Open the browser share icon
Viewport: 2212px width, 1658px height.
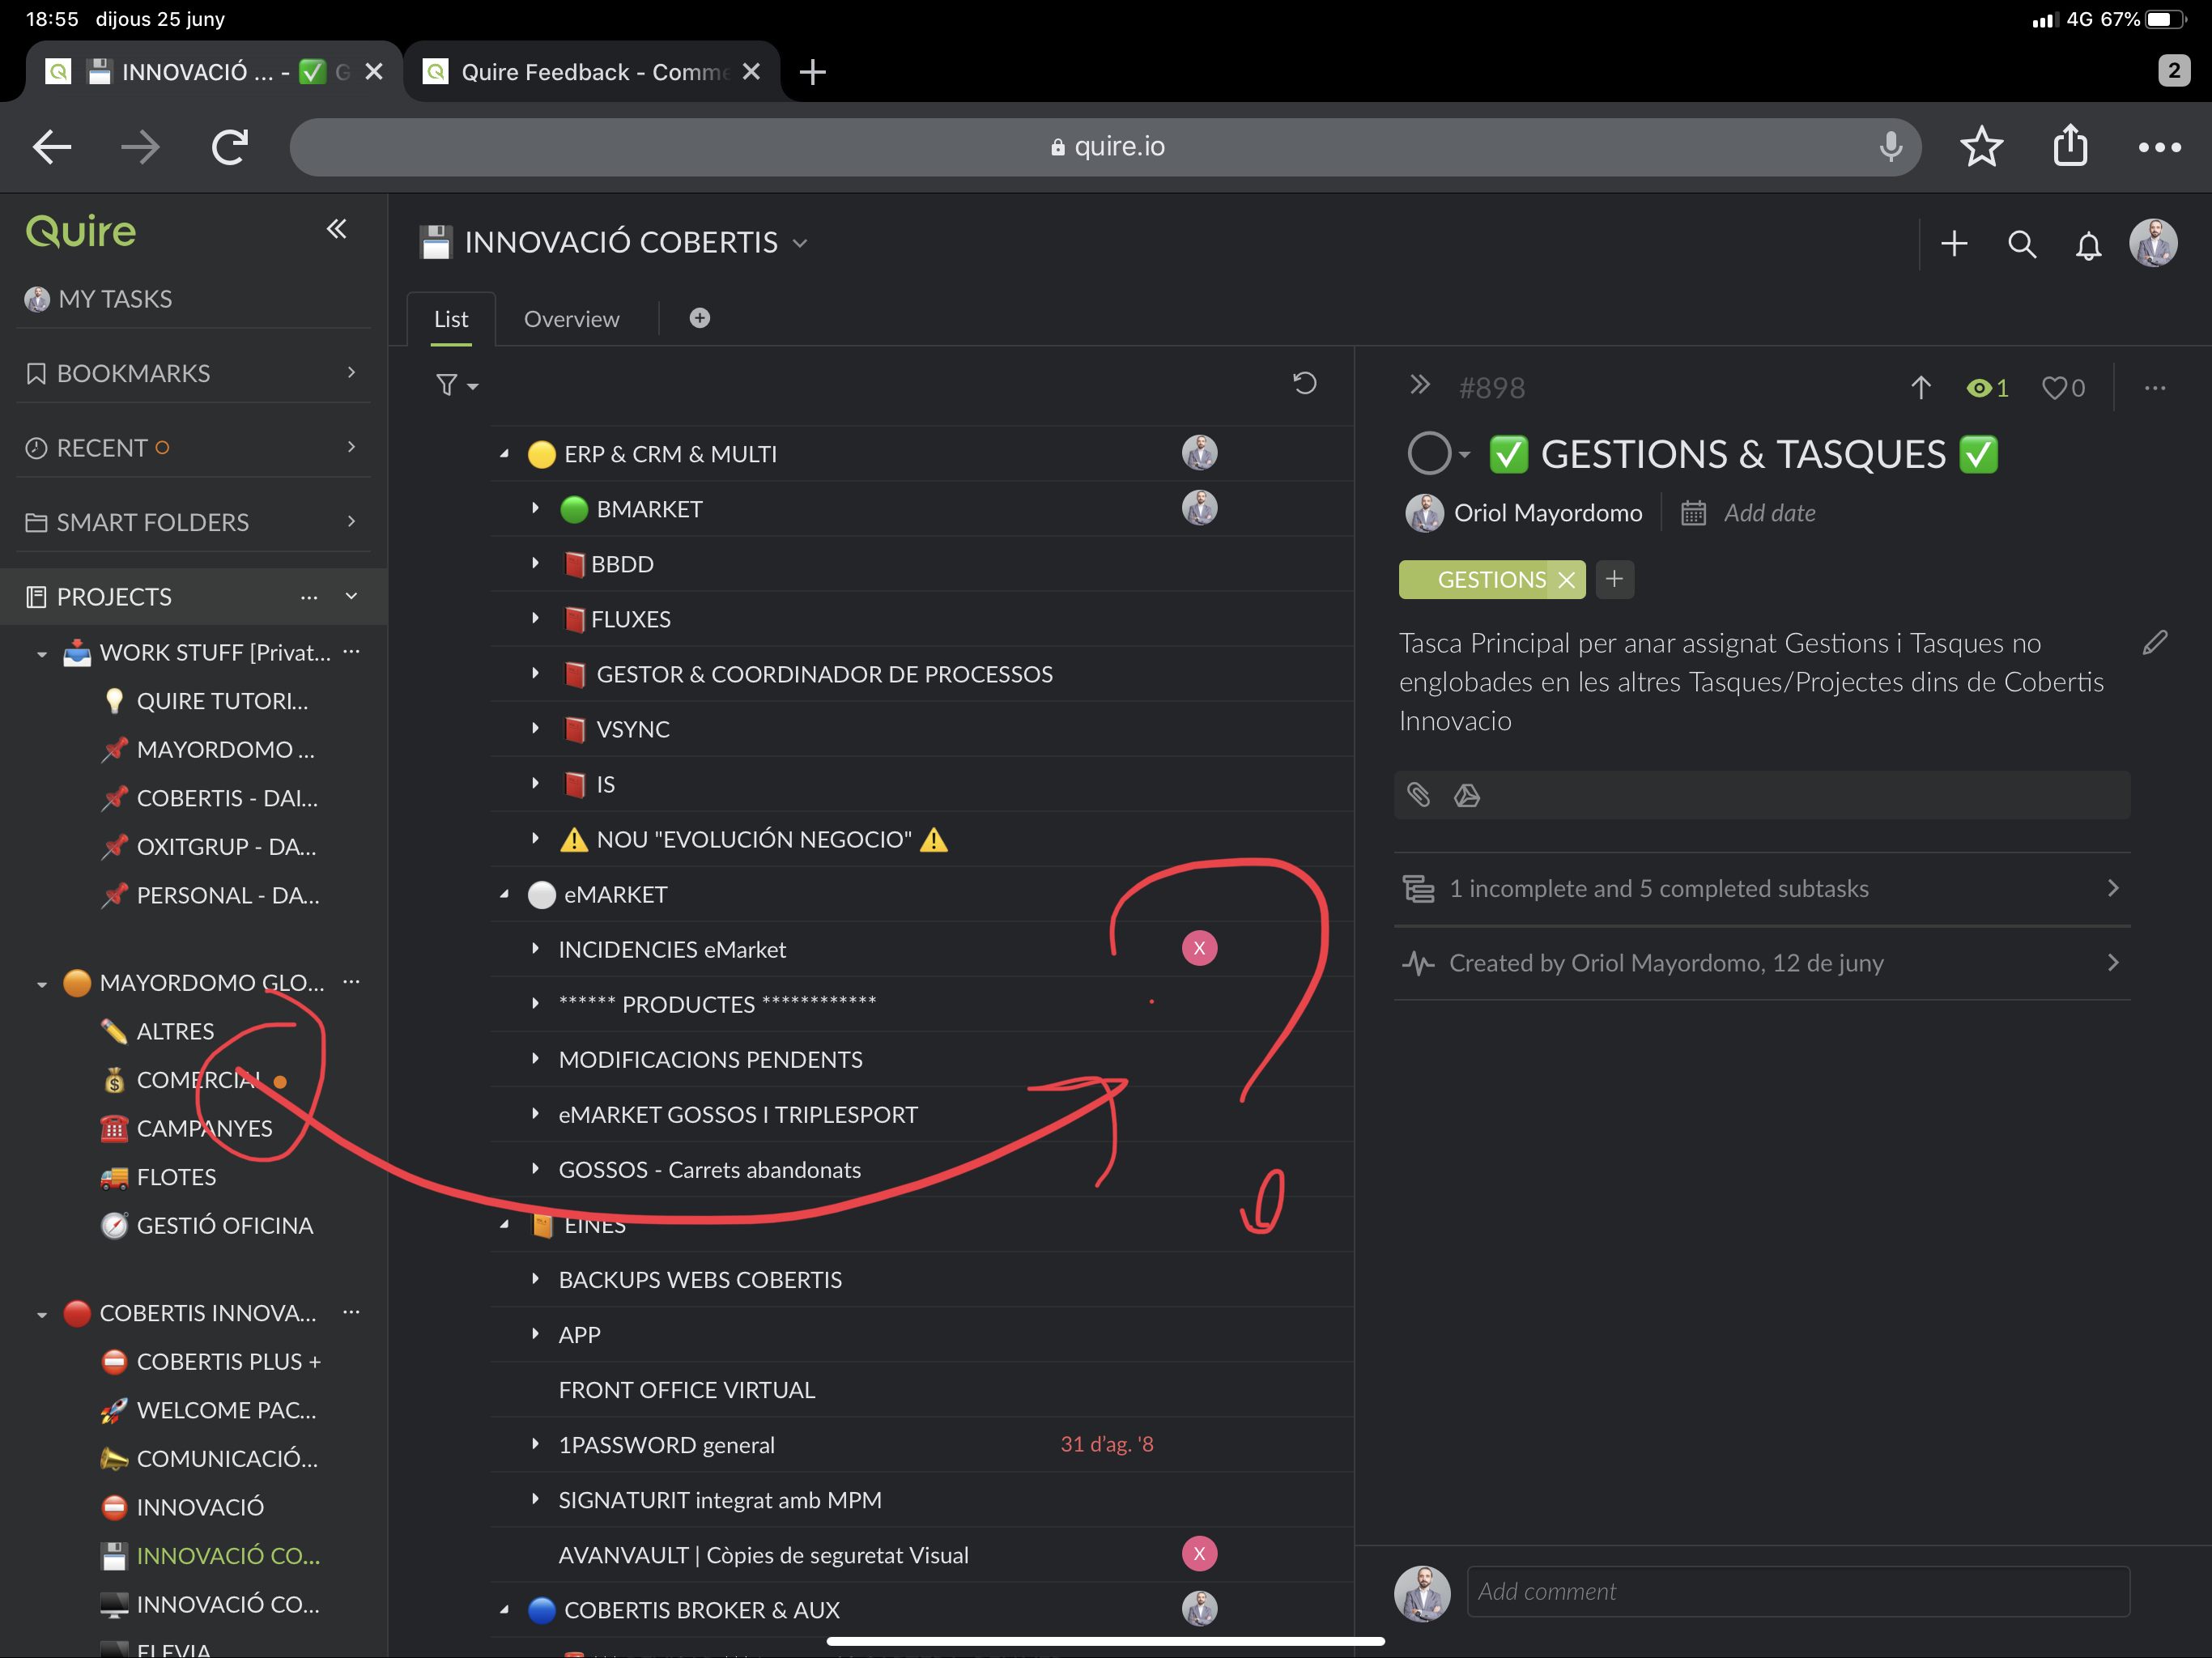click(2070, 145)
